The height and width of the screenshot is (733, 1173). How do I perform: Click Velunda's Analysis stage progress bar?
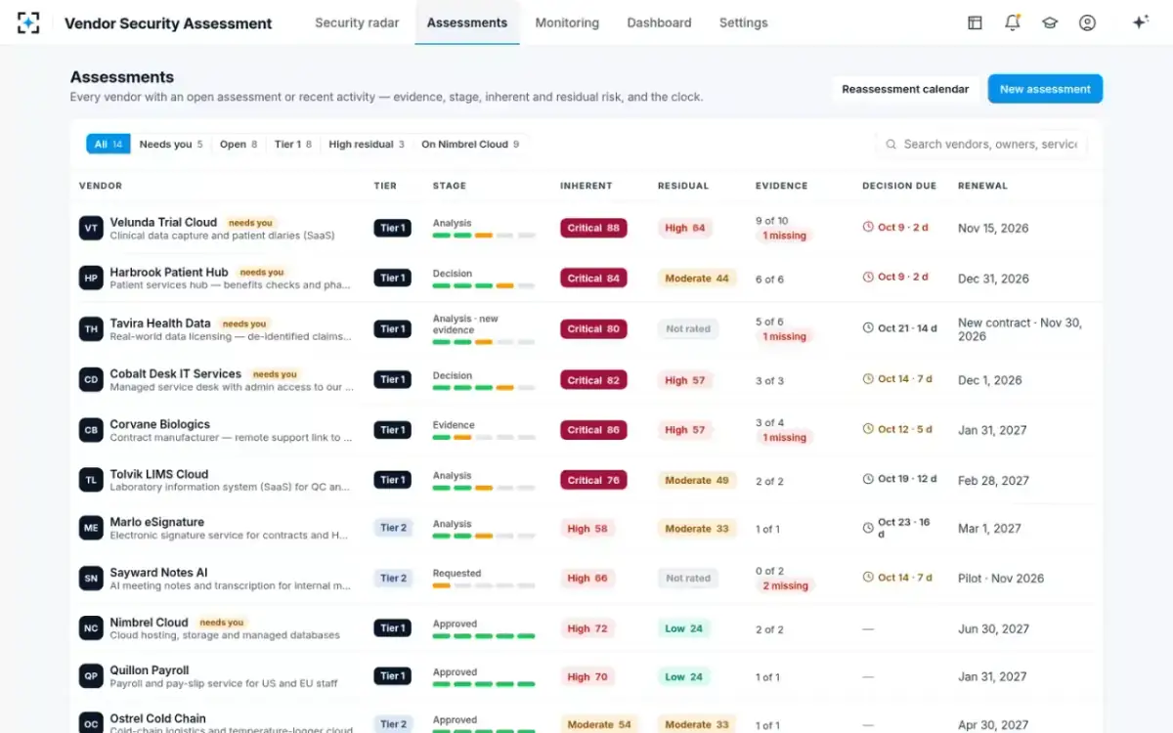[x=484, y=236]
